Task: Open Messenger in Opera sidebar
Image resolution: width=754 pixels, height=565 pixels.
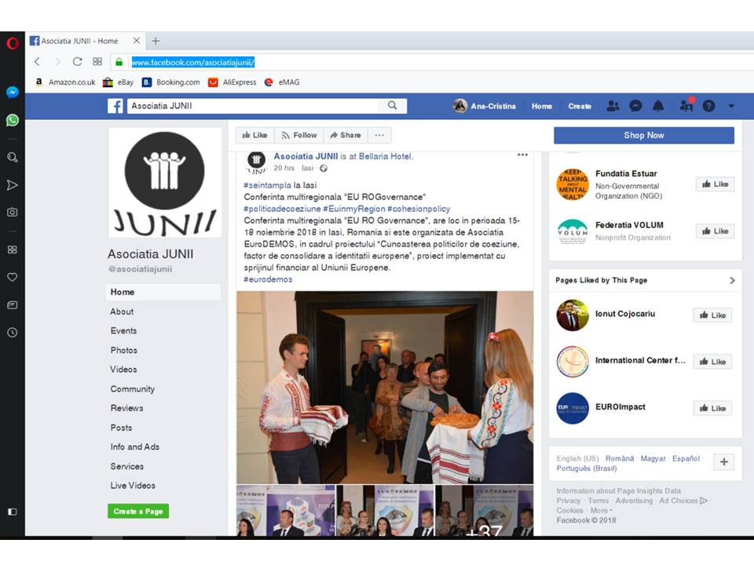Action: tap(13, 93)
